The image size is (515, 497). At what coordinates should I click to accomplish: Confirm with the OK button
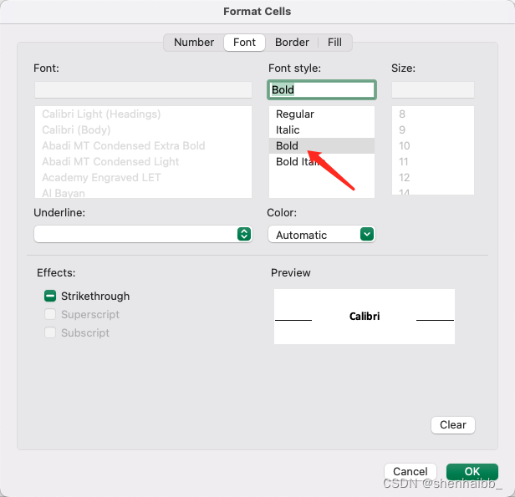pyautogui.click(x=472, y=471)
